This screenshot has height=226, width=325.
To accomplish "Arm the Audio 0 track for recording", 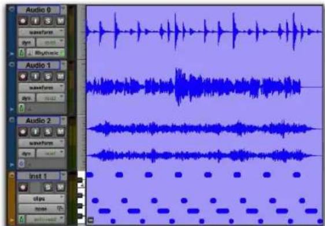I will point(23,21).
